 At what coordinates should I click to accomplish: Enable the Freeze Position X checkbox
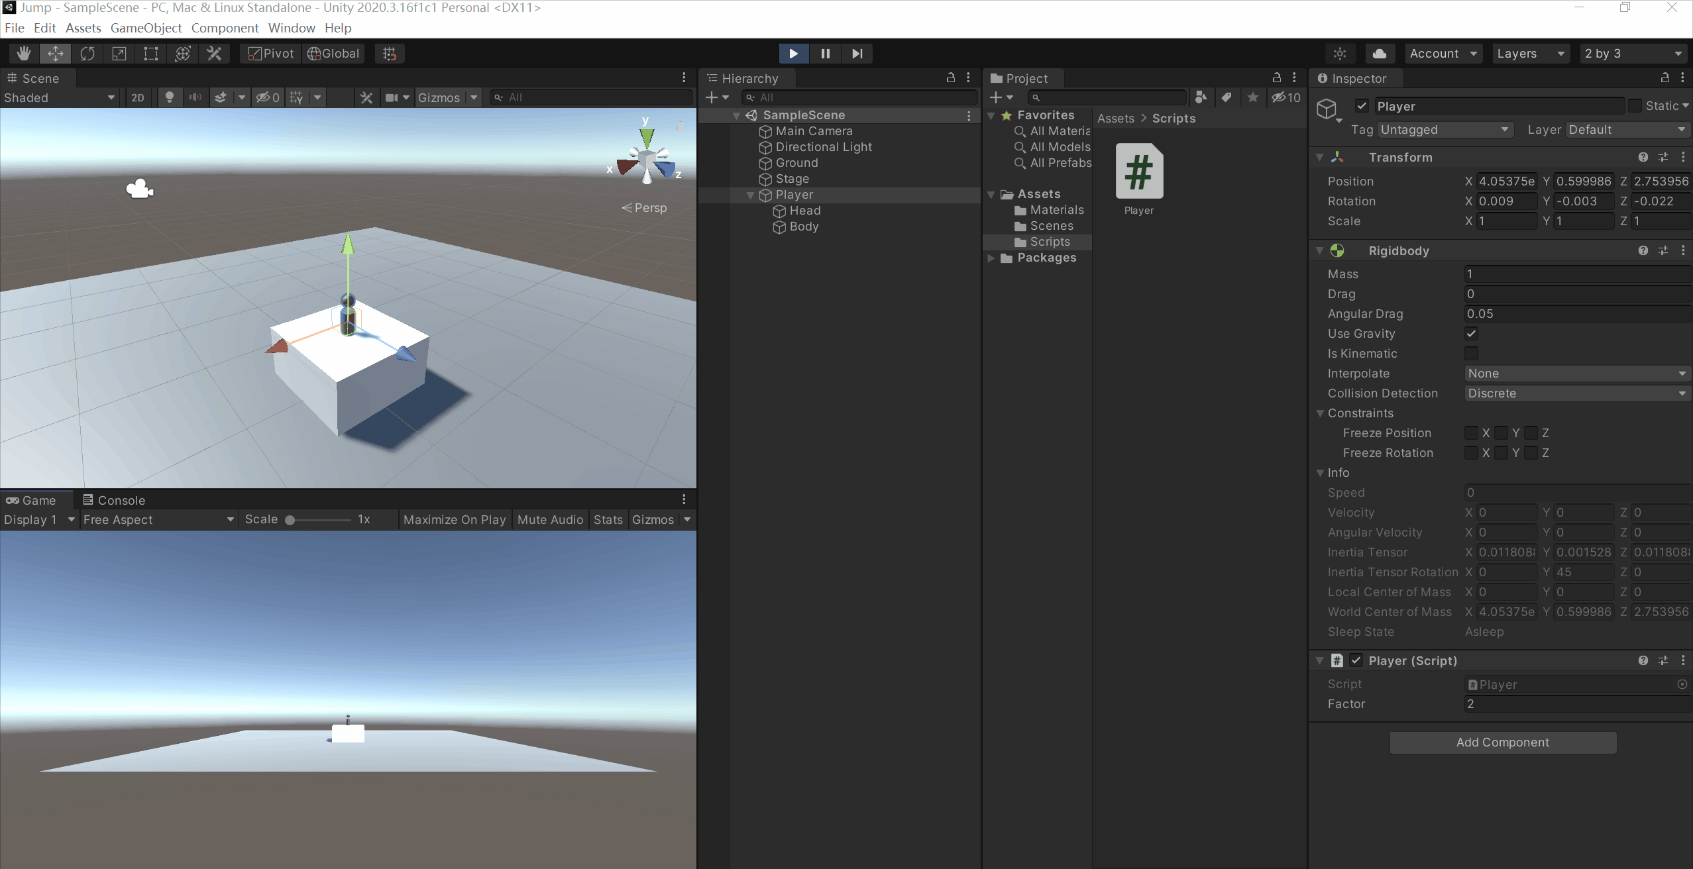(1471, 433)
